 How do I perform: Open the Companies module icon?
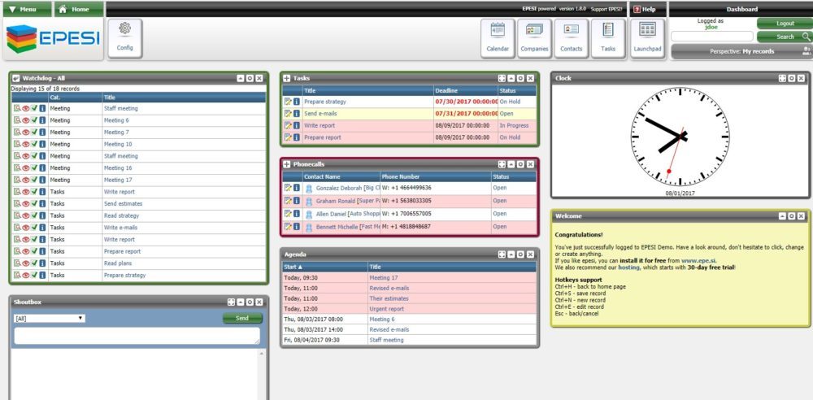(x=534, y=37)
